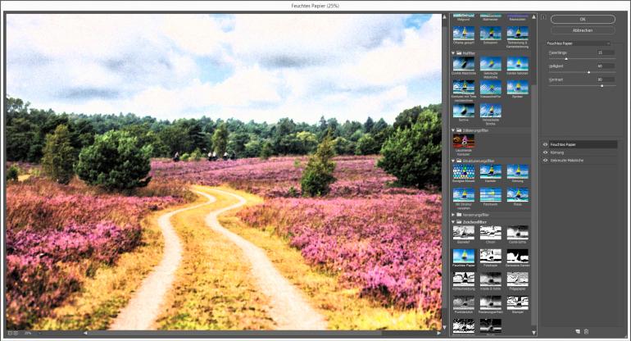Choose the Basrelief filter thumbnail
Screen dimensions: 631x341
click(x=464, y=232)
